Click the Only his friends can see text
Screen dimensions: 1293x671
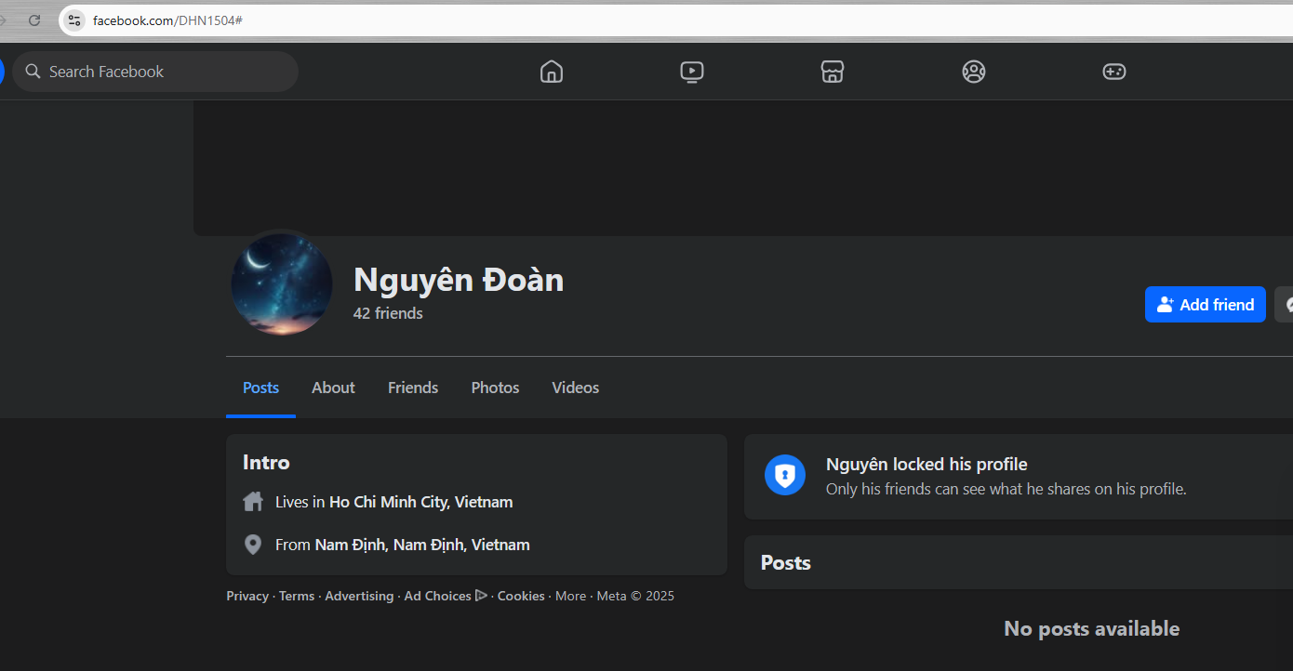pyautogui.click(x=1006, y=489)
